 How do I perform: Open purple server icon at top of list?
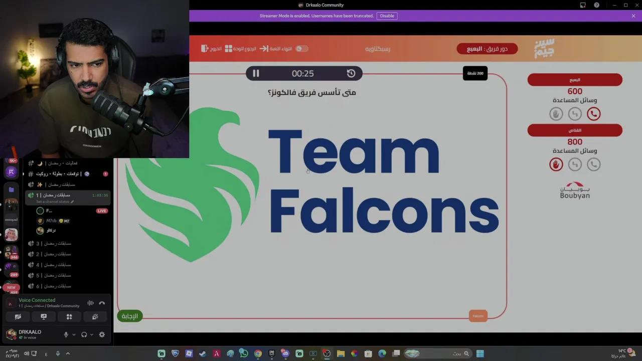(11, 172)
